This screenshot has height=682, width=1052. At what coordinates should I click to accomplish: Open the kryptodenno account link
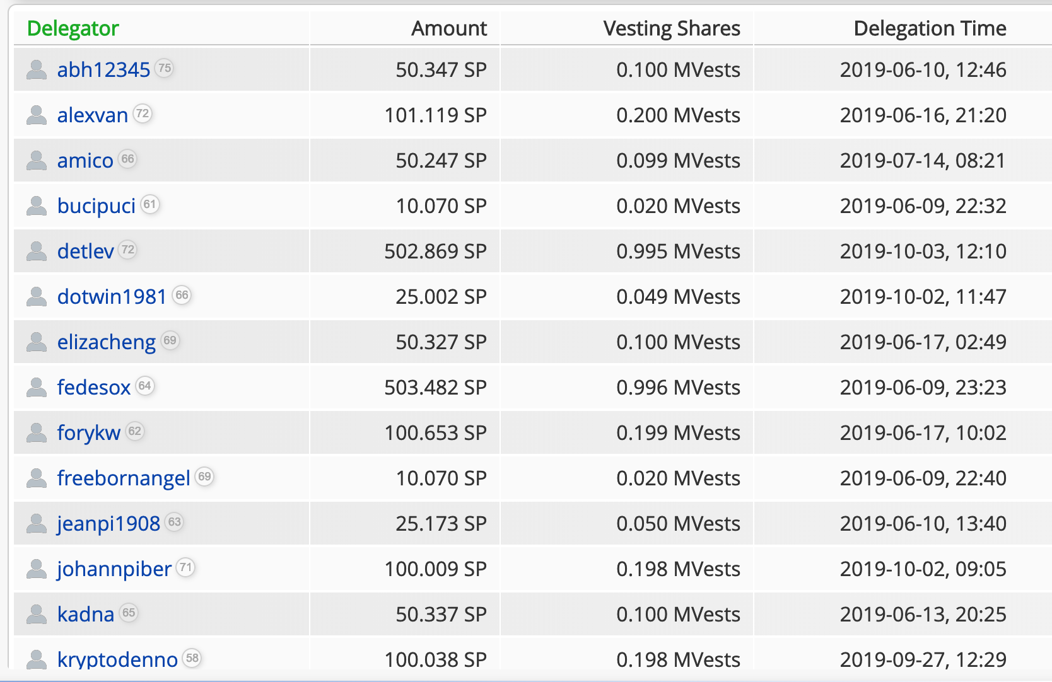click(117, 660)
